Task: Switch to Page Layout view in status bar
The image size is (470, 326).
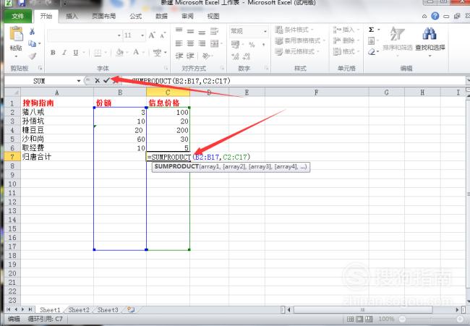Action: tap(359, 319)
